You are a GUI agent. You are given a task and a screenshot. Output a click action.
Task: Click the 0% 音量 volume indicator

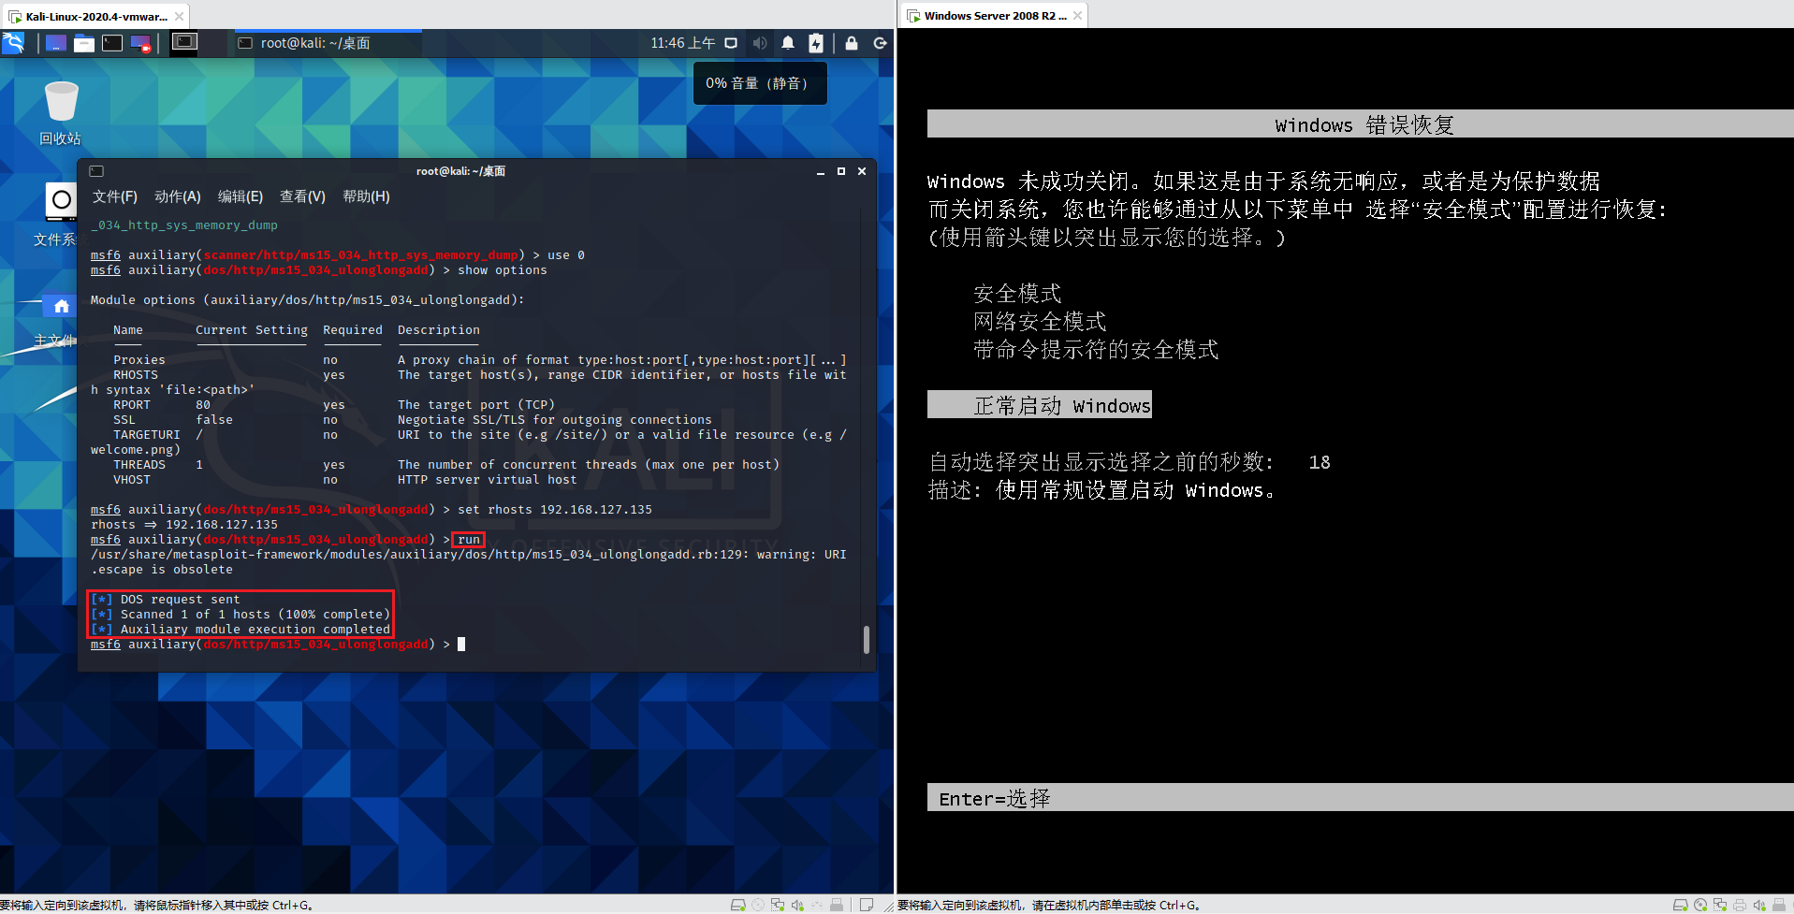point(760,83)
